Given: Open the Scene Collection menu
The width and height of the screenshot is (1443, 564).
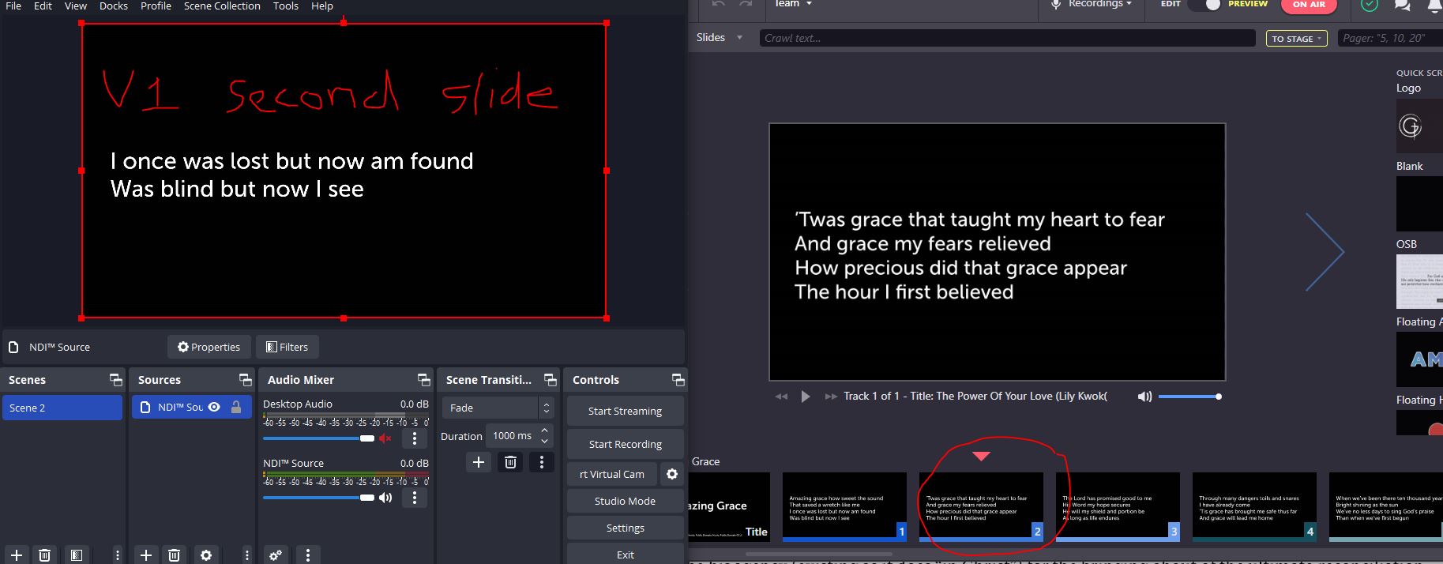Looking at the screenshot, I should [222, 6].
